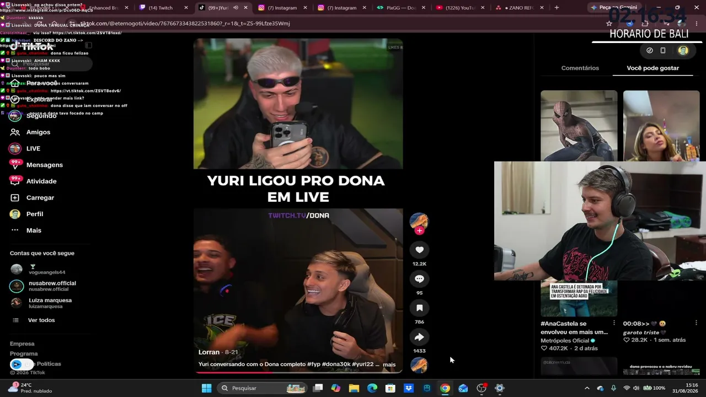Open the phone app icon near the avatar

click(x=663, y=50)
